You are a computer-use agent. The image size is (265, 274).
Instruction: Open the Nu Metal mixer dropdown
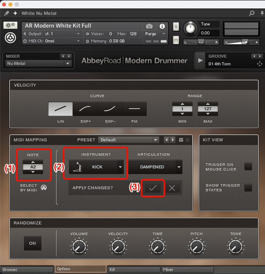(x=38, y=64)
